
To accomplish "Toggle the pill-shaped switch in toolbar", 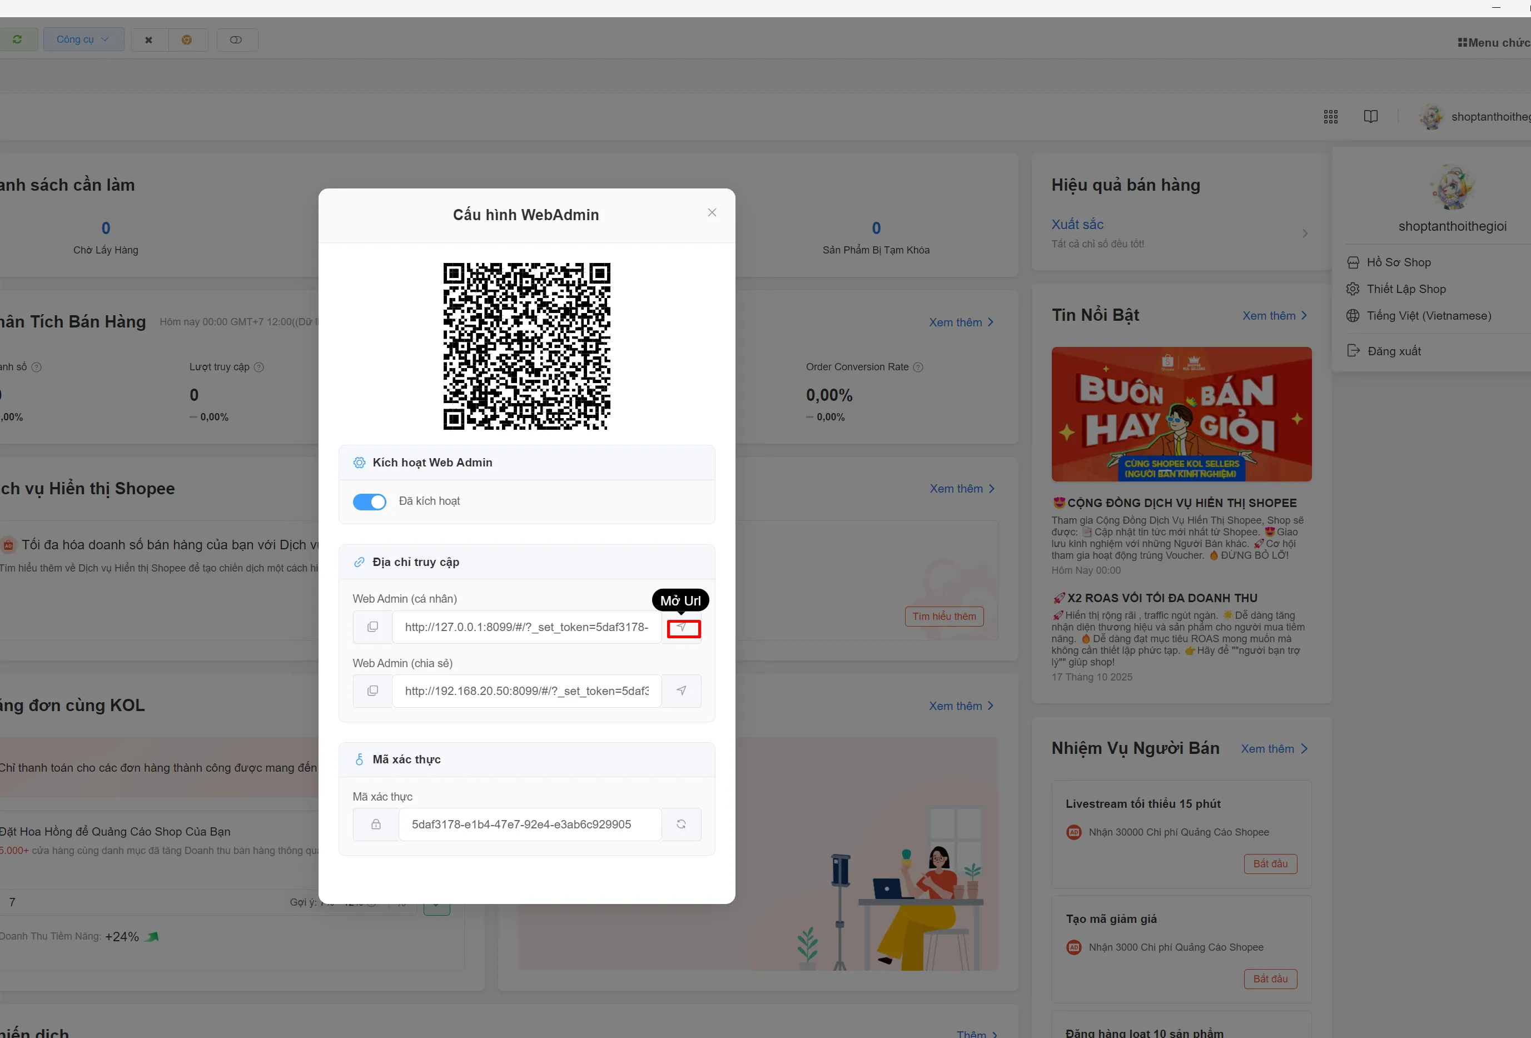I will click(236, 40).
